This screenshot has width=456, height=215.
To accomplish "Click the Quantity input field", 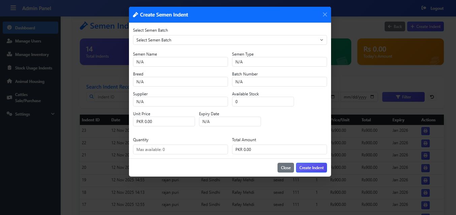I will point(180,150).
